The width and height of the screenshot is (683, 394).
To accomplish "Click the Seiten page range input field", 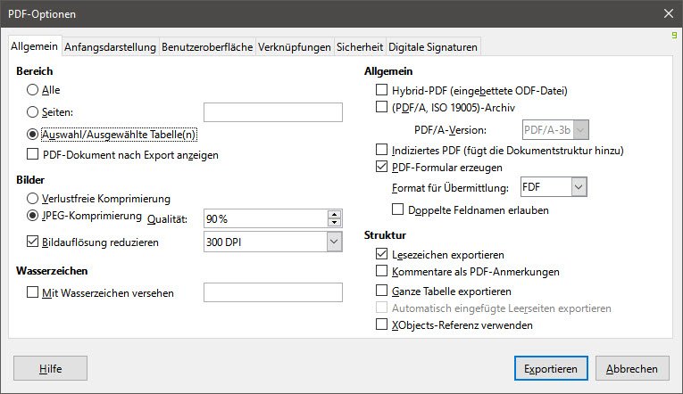I will (x=273, y=112).
